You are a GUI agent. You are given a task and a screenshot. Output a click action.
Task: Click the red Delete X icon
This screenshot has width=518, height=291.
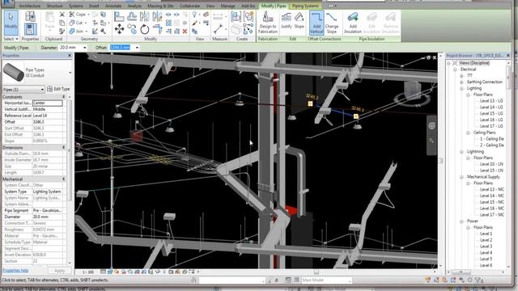pos(185,32)
